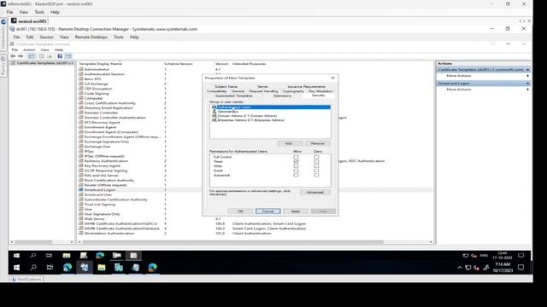Select the Enterprise Admins group icon
This screenshot has width=547, height=307.
pos(215,120)
